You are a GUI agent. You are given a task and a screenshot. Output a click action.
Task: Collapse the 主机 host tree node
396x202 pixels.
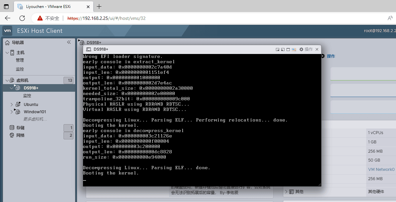coord(7,53)
